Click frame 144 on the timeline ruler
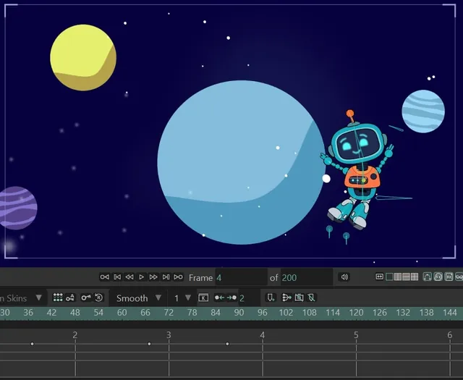 pyautogui.click(x=450, y=313)
